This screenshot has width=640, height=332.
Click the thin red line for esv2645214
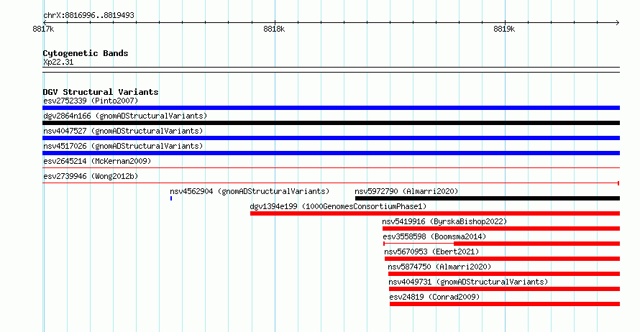[331, 167]
